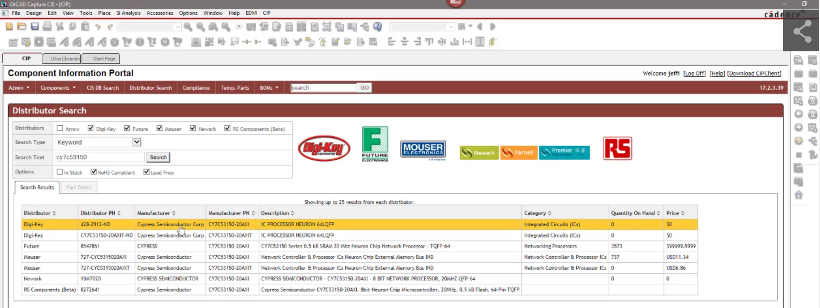Click the share icon in top-right corner

[x=802, y=31]
